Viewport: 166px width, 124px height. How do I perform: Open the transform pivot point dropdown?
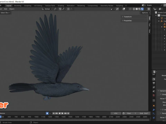click(56, 9)
